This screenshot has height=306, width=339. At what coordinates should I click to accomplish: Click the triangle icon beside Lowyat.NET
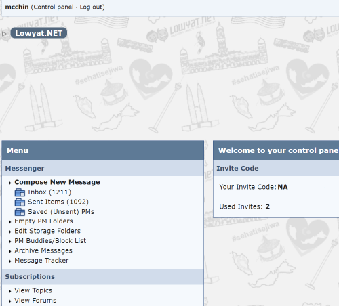pos(4,34)
